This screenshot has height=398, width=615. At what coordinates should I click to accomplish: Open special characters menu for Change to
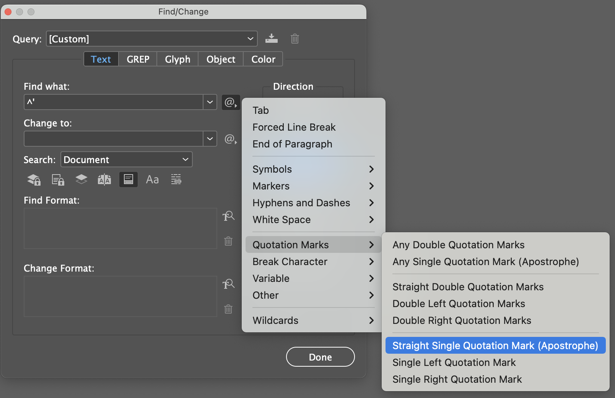pyautogui.click(x=231, y=139)
